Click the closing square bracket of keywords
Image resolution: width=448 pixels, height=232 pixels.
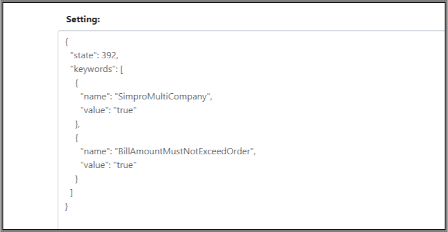coord(72,193)
